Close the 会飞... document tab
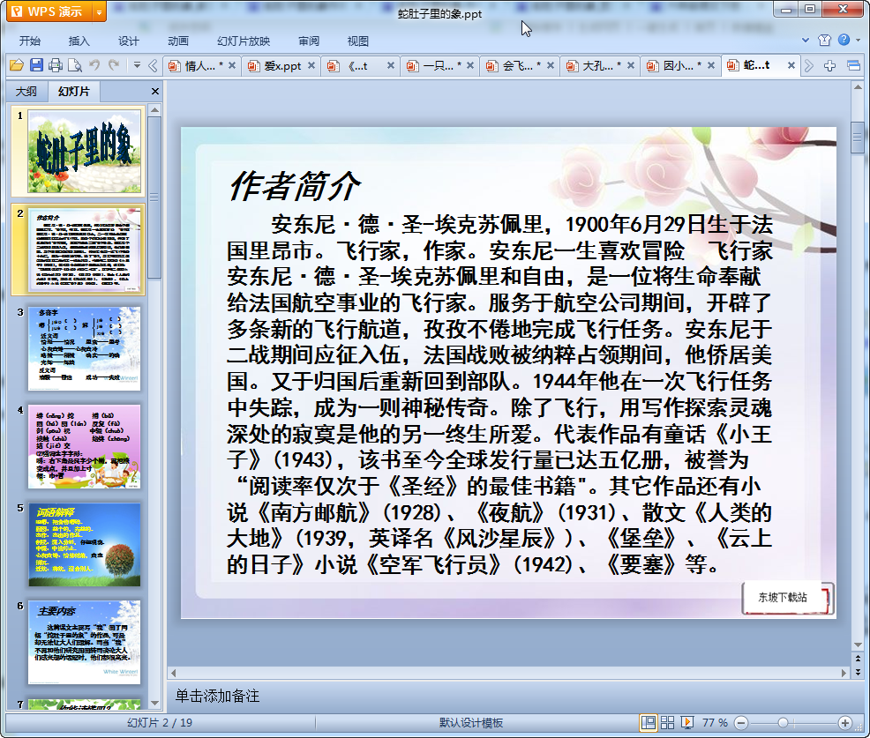This screenshot has height=738, width=870. coord(551,65)
